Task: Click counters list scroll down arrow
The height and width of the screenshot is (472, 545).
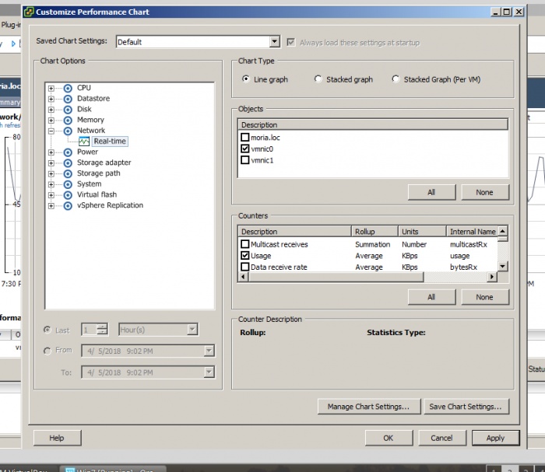Action: coord(503,266)
